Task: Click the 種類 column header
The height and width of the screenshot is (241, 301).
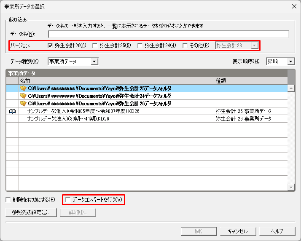Action: click(250, 80)
